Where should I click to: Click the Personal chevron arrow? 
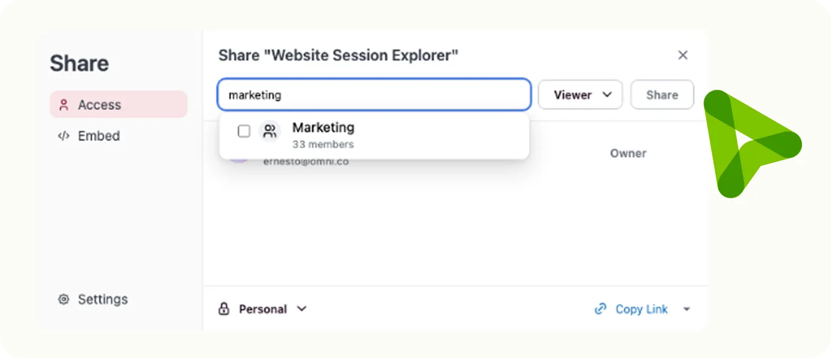(301, 309)
